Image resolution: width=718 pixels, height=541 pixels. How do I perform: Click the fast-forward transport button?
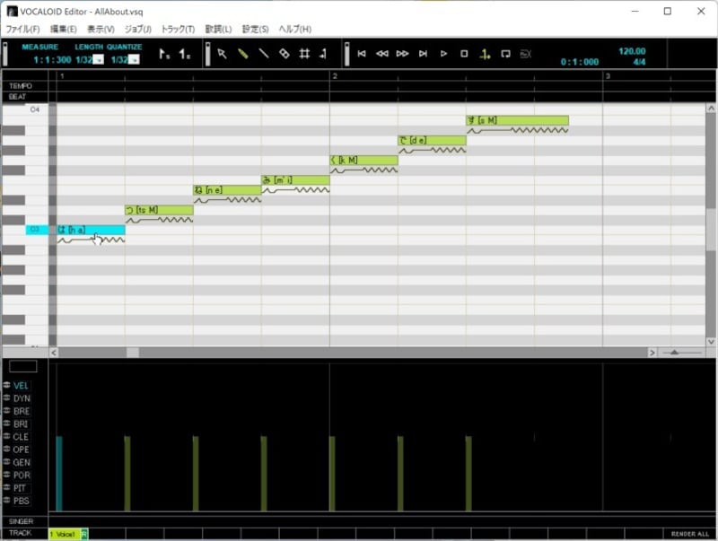(x=403, y=54)
